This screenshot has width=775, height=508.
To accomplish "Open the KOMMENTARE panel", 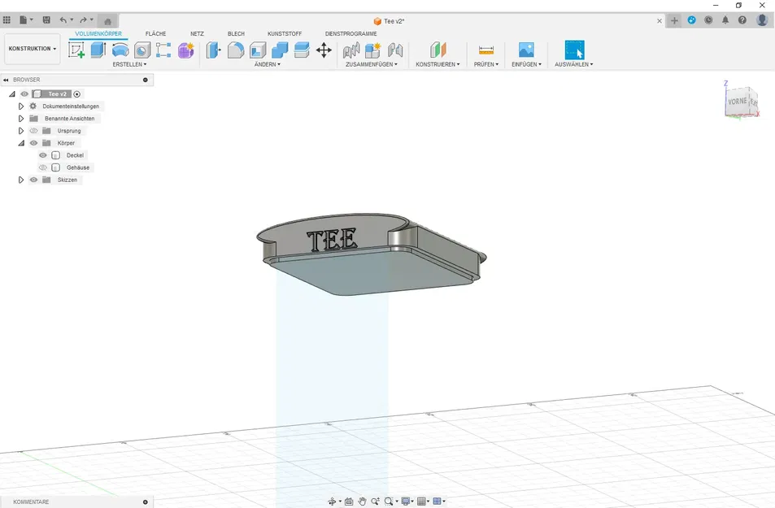I will pos(31,501).
